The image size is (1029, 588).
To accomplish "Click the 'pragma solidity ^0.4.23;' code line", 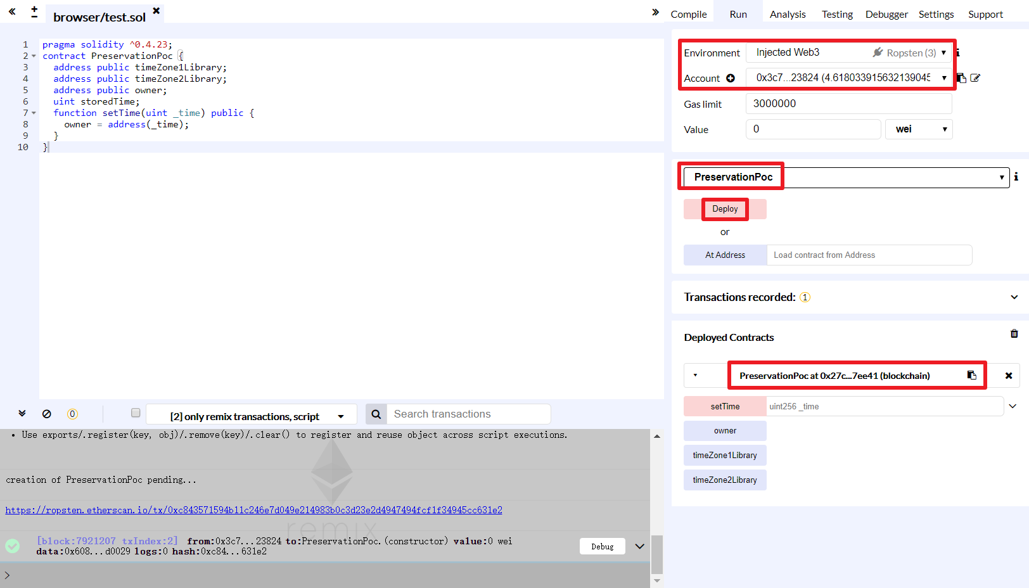I will tap(107, 44).
